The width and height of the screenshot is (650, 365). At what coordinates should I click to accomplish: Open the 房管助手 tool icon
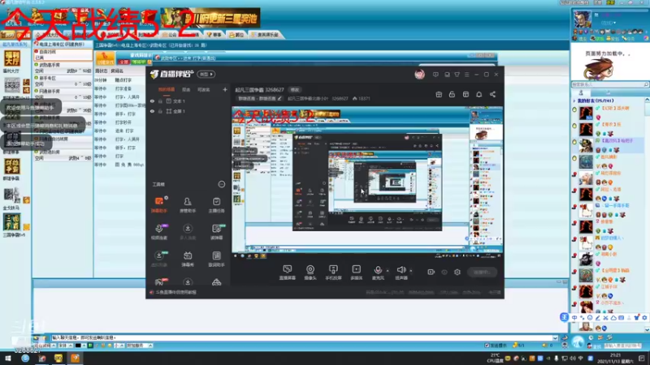188,204
